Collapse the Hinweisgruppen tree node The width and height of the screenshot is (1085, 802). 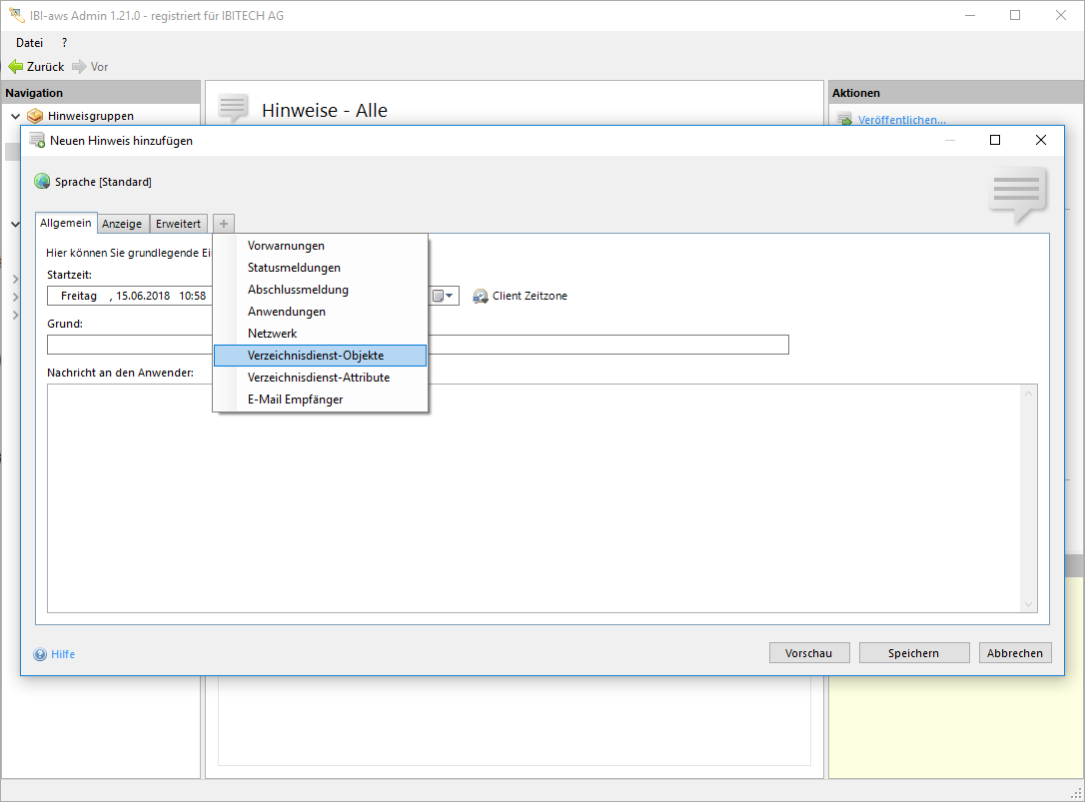coord(15,116)
